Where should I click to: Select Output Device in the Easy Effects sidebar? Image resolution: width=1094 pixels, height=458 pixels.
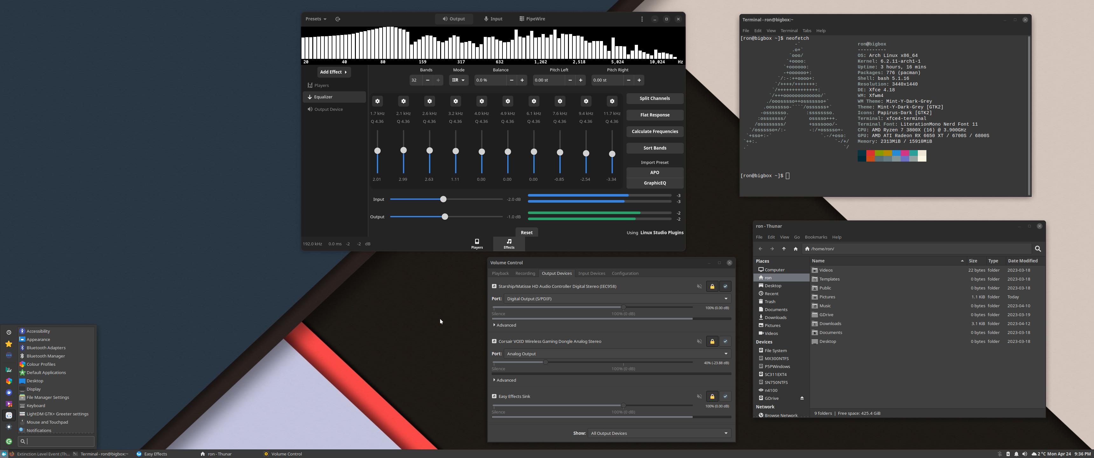pos(328,109)
